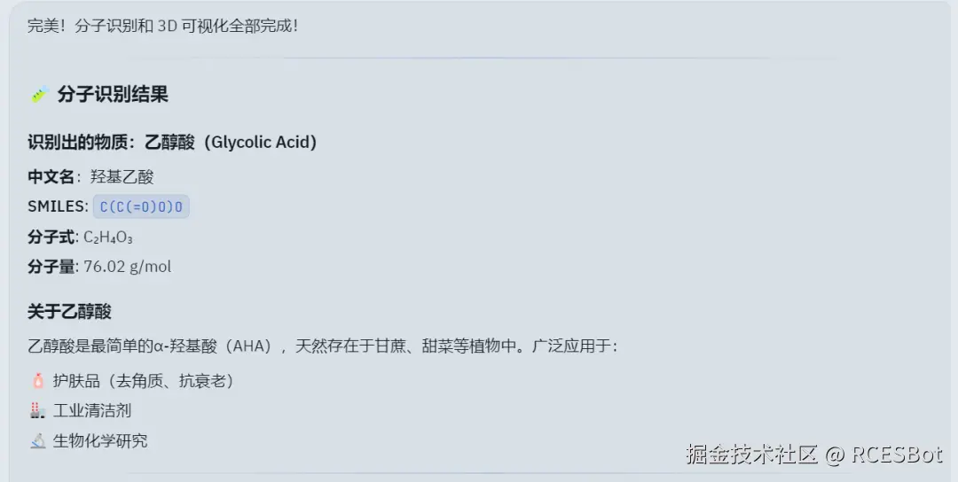Image resolution: width=958 pixels, height=482 pixels.
Task: Click the 分子量 label
Action: click(x=51, y=267)
